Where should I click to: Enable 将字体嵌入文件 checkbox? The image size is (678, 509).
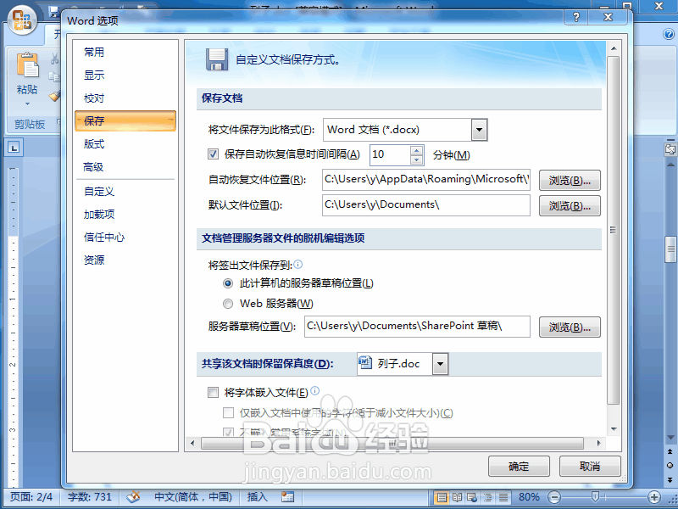point(214,393)
